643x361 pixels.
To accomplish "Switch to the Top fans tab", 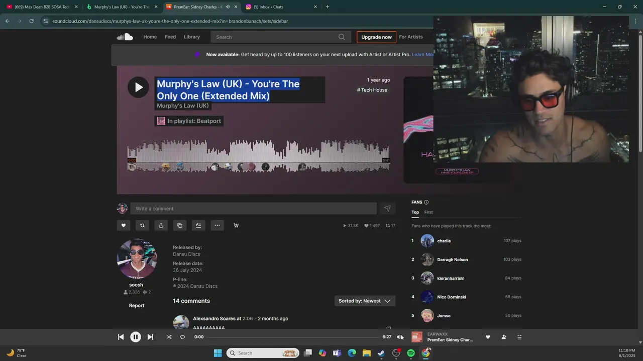I will [415, 212].
